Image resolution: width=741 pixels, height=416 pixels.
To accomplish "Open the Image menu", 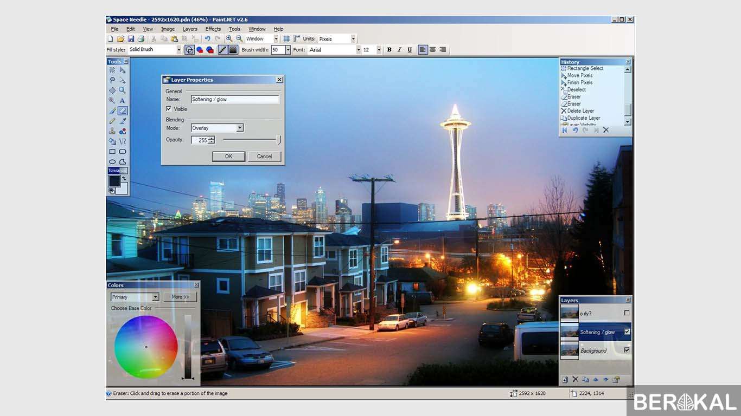I will pos(168,29).
